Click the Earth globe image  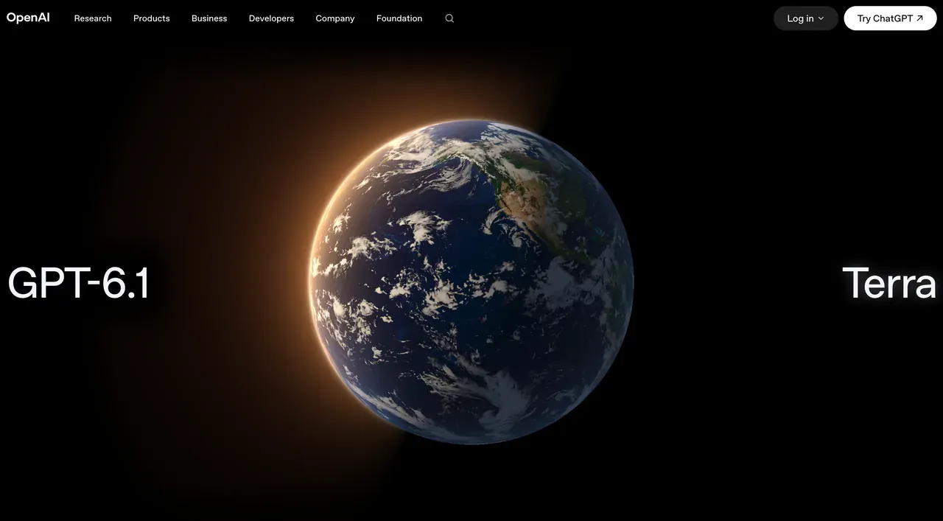pyautogui.click(x=471, y=282)
